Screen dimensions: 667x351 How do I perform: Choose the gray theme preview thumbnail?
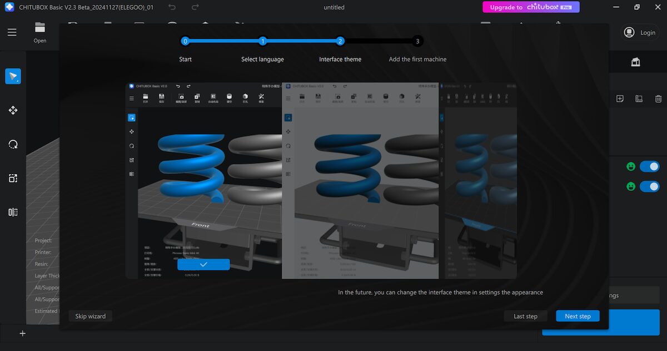tap(360, 181)
